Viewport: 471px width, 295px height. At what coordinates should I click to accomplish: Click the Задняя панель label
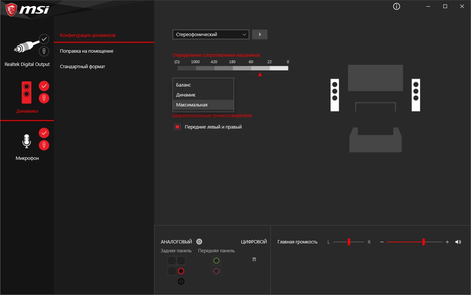pyautogui.click(x=176, y=251)
